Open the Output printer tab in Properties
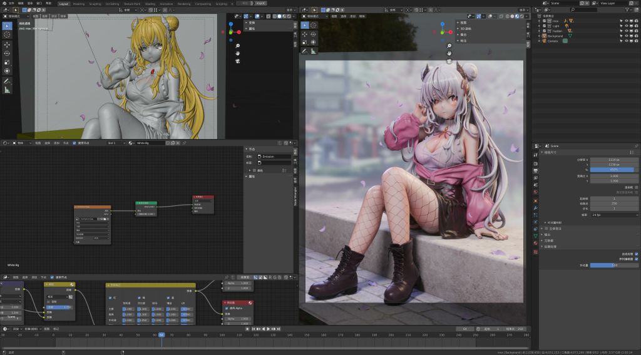This screenshot has height=355, width=641. point(536,170)
